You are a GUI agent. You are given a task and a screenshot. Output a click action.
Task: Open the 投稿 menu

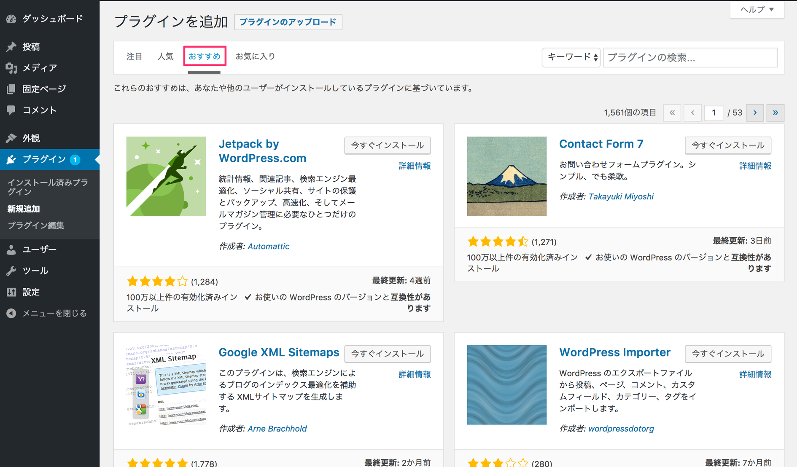click(50, 47)
